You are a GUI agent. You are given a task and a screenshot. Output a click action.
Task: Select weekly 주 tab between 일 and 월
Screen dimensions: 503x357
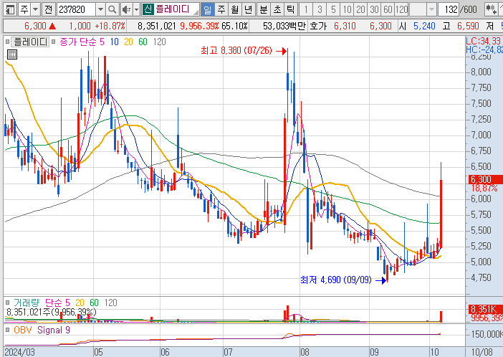pos(221,9)
